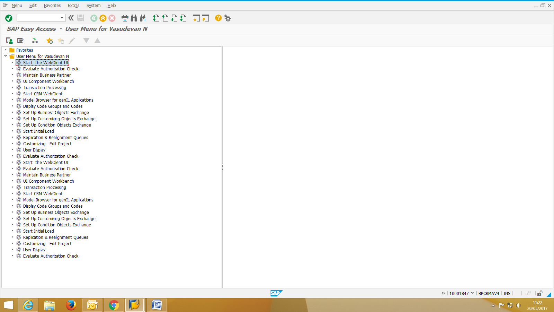This screenshot has width=554, height=312.
Task: Click the volume speaker tray icon
Action: [518, 305]
